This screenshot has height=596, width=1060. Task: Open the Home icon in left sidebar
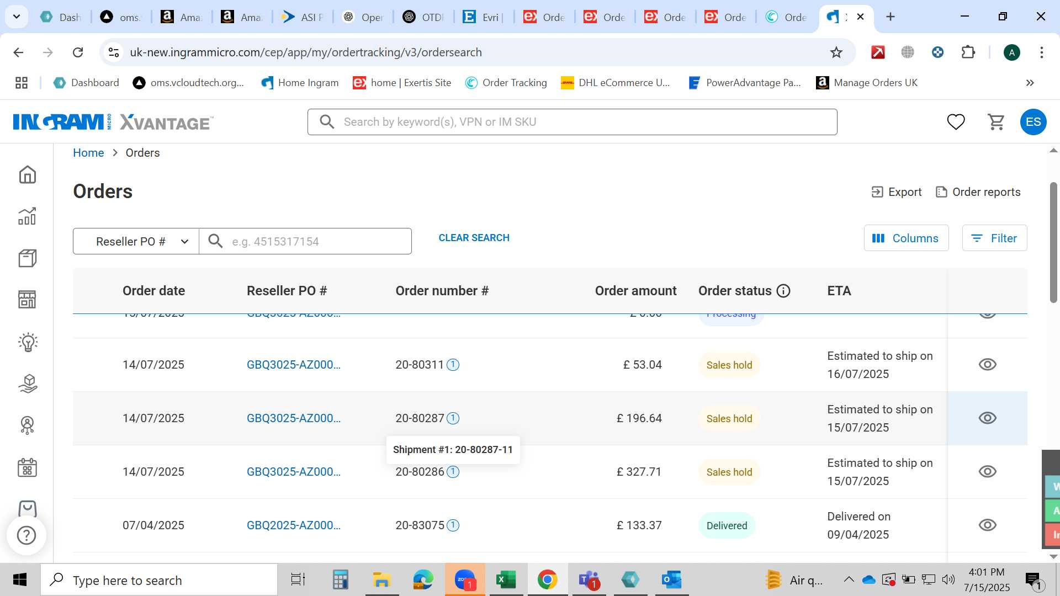(27, 175)
